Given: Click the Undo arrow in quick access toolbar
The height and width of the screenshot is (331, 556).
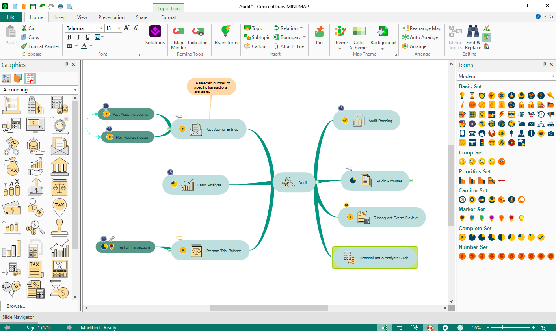Looking at the screenshot, I should click(x=42, y=6).
